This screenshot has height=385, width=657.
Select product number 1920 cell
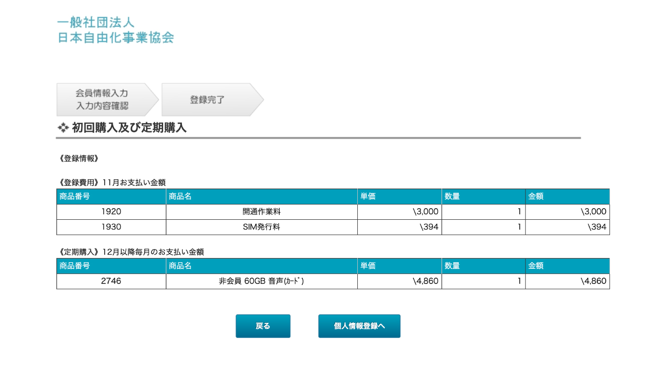[111, 212]
